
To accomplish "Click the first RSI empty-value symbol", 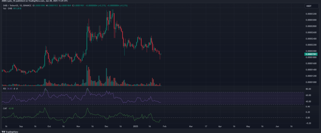I will [14, 89].
